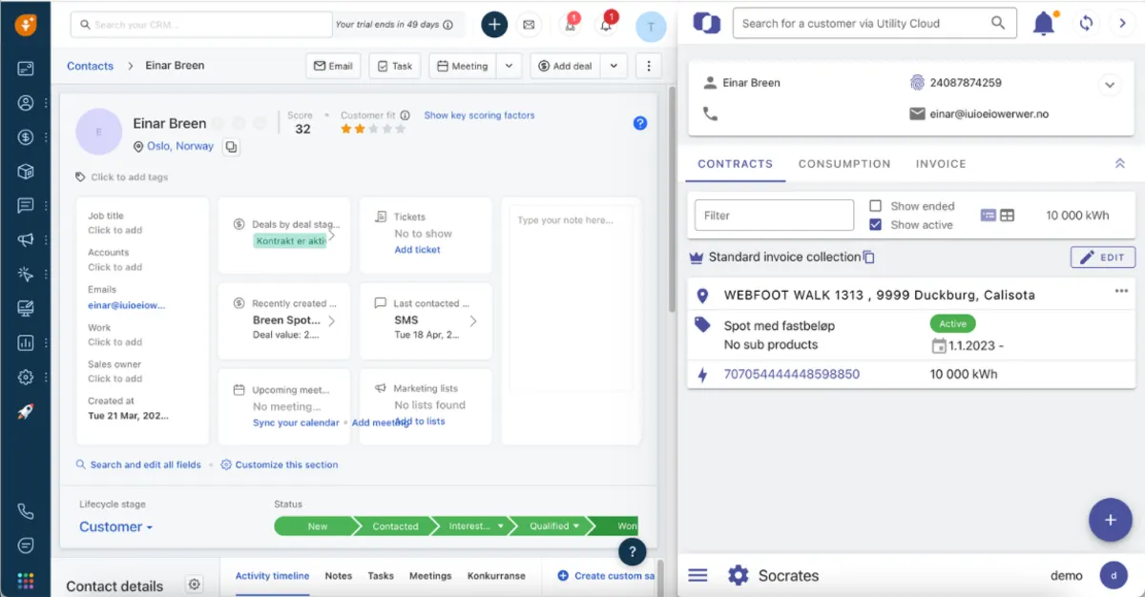Switch to the INVOICE tab

tap(941, 164)
